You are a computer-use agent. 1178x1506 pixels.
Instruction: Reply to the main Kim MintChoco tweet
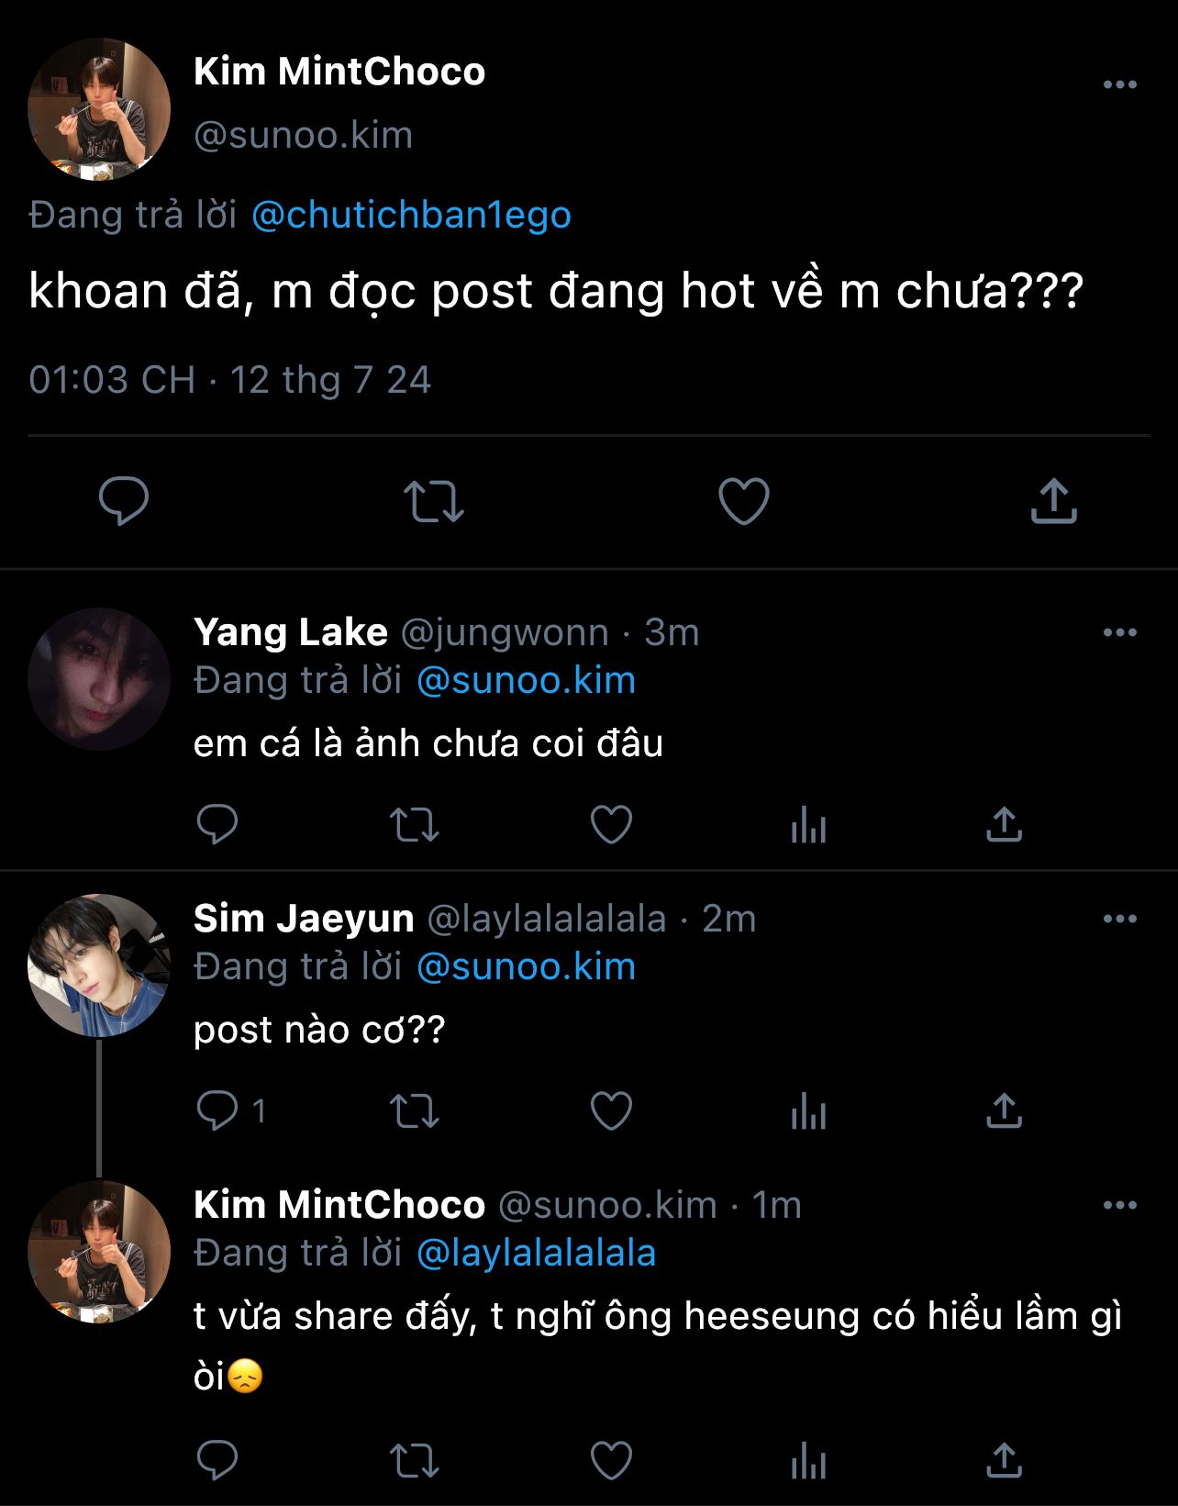click(x=123, y=500)
